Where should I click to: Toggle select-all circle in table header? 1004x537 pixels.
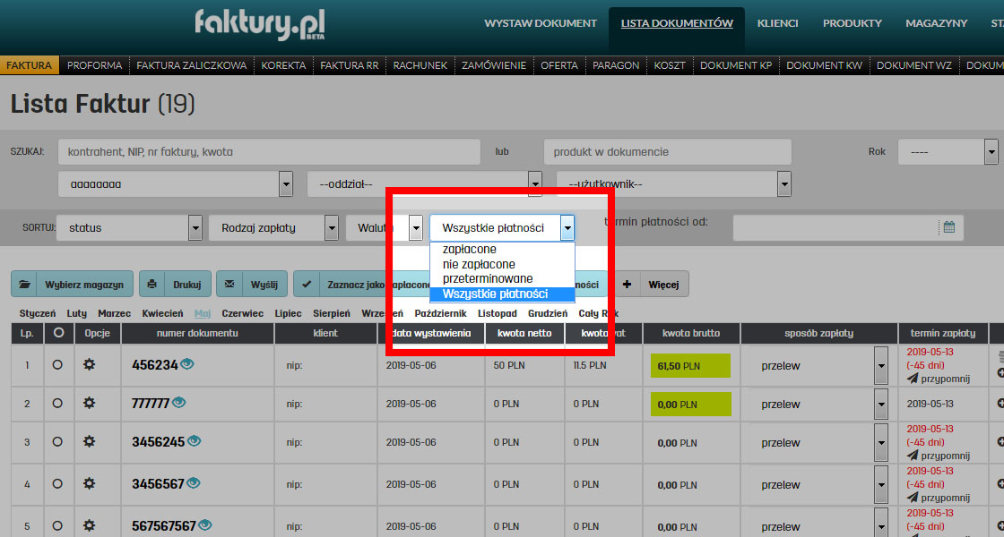point(58,333)
